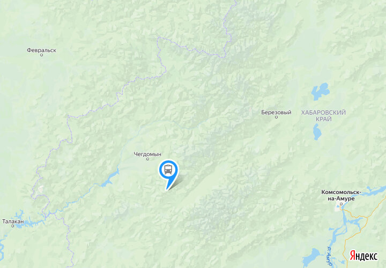Select the Февральск city label
Image resolution: width=386 pixels, height=268 pixels.
[41, 50]
